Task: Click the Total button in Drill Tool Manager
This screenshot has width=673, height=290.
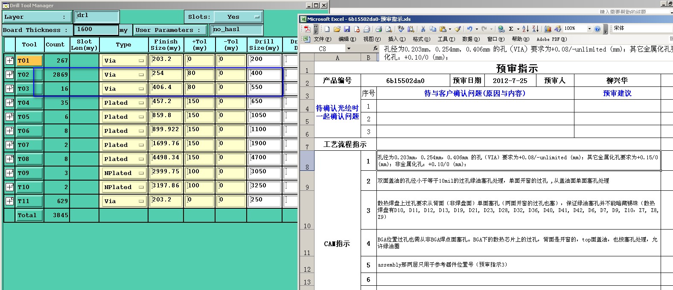Action: (29, 215)
